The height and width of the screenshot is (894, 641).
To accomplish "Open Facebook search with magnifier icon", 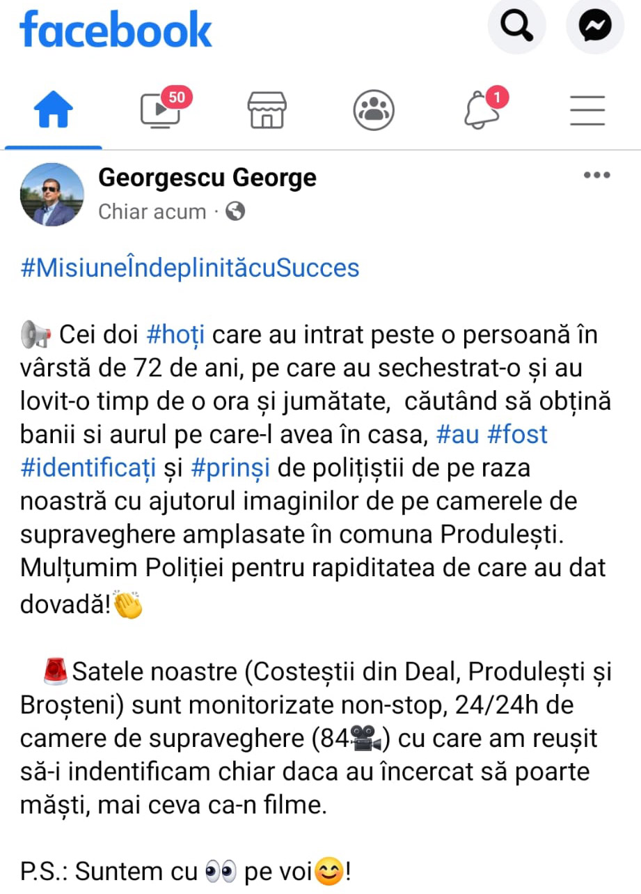I will tap(516, 26).
